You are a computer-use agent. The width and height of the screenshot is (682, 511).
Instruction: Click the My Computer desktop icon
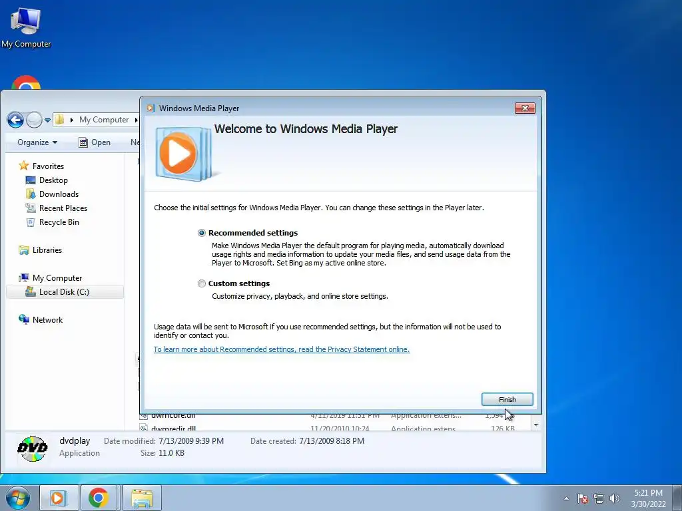pos(26,27)
